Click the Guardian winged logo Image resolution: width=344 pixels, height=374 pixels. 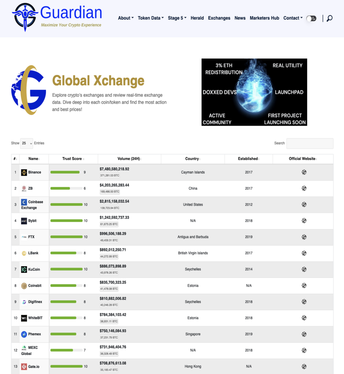coord(25,16)
